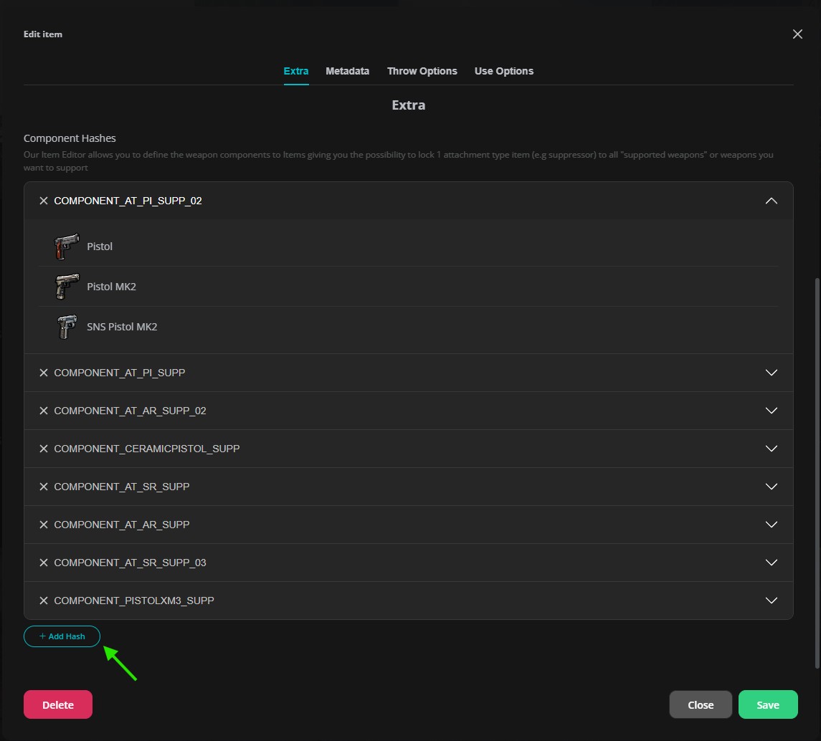Screen dimensions: 821x741
Task: Click the Save button
Action: pos(768,704)
